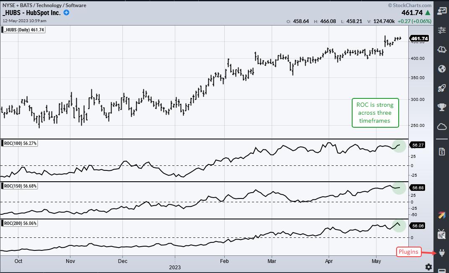Click the 350.00 price axis label
Viewport: 449px width, 273px height.
click(x=418, y=77)
